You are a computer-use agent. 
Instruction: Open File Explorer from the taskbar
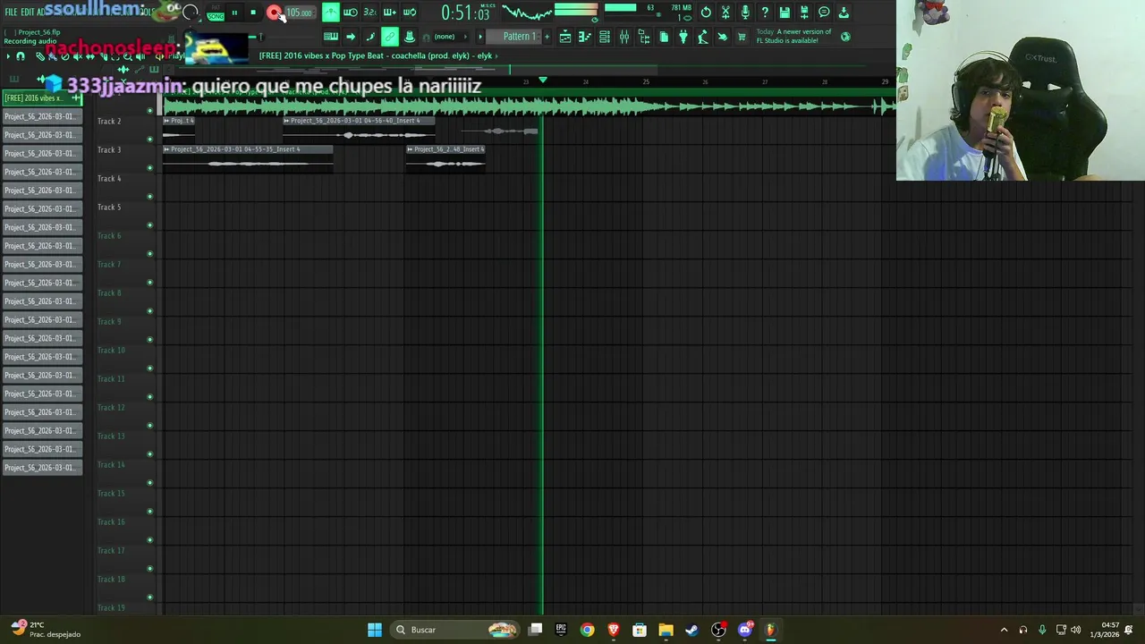click(x=666, y=630)
